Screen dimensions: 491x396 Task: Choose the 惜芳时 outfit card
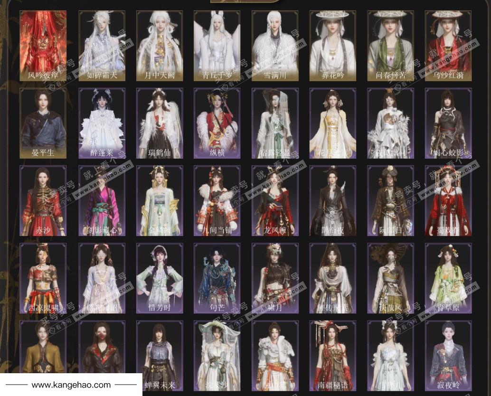159,278
